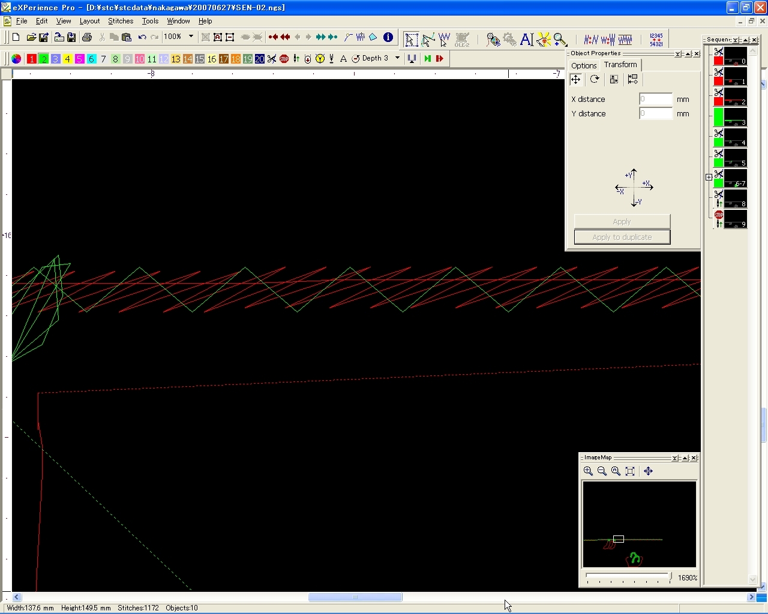
Task: Click the horizontal scrollbar thumb
Action: click(355, 597)
